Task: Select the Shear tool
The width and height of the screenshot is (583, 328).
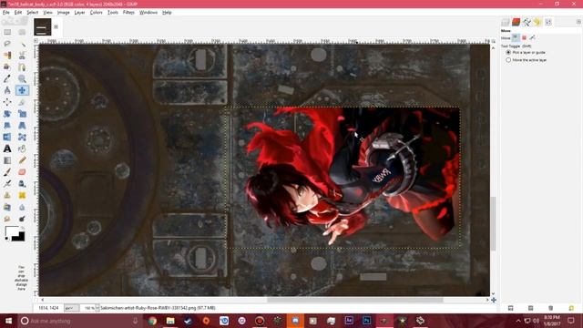Action: pyautogui.click(x=7, y=126)
